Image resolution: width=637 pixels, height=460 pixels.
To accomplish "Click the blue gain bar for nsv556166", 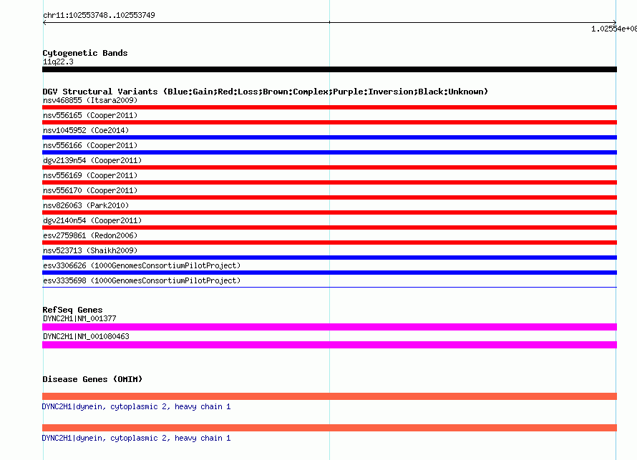I will 329,152.
